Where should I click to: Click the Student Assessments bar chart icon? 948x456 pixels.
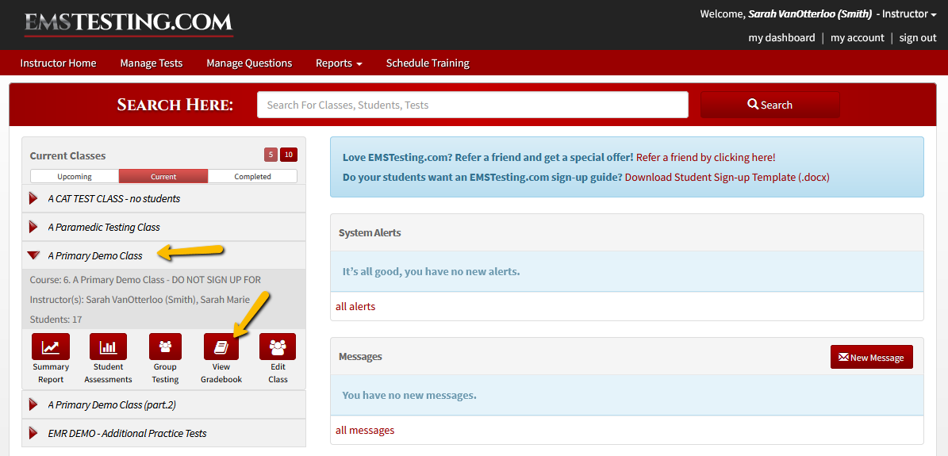point(108,347)
